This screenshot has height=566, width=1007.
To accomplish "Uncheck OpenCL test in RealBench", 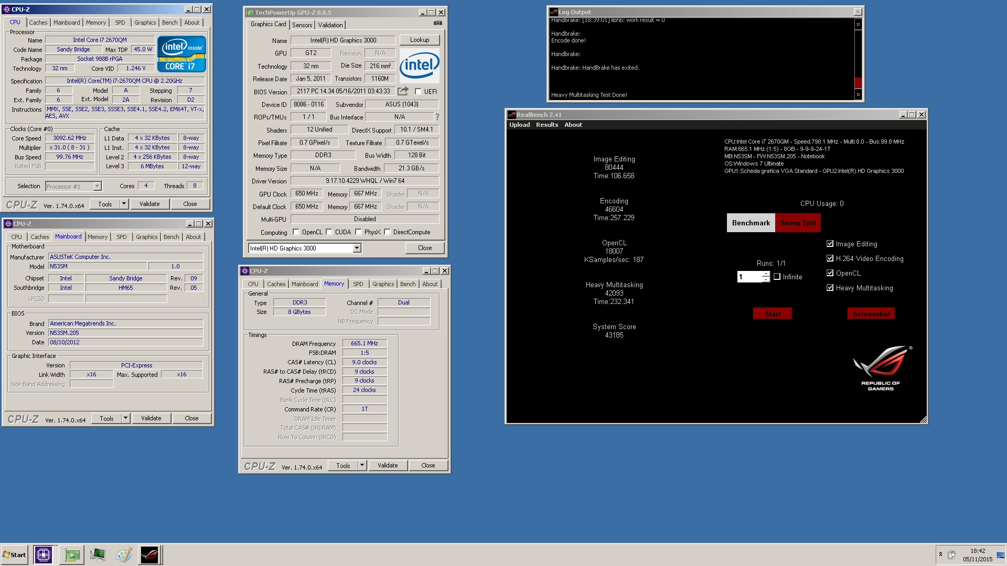I will pyautogui.click(x=830, y=273).
